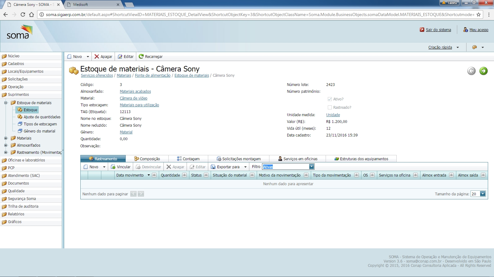The width and height of the screenshot is (494, 277).
Task: Select the Rastreamento tab
Action: coord(103,159)
